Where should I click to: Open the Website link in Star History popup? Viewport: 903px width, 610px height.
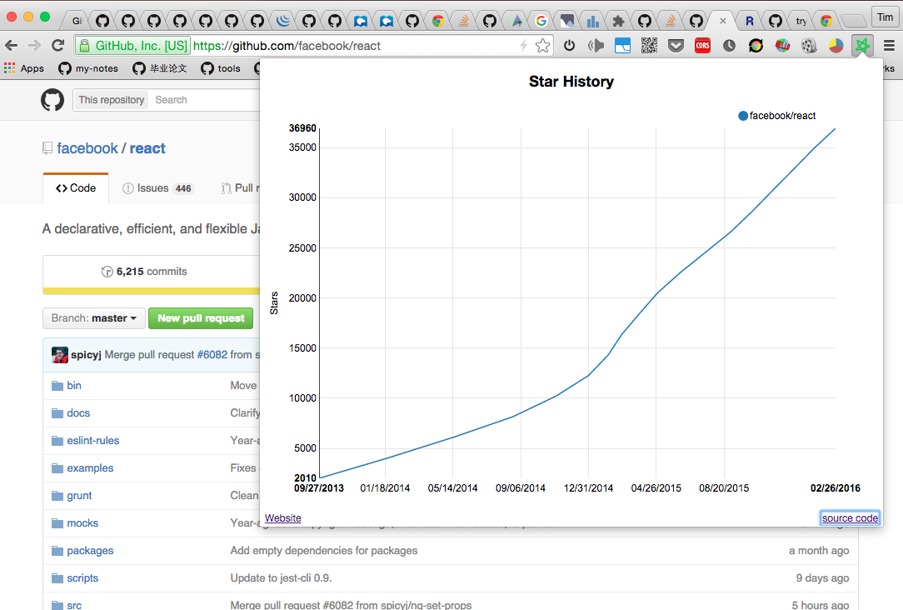pyautogui.click(x=282, y=517)
